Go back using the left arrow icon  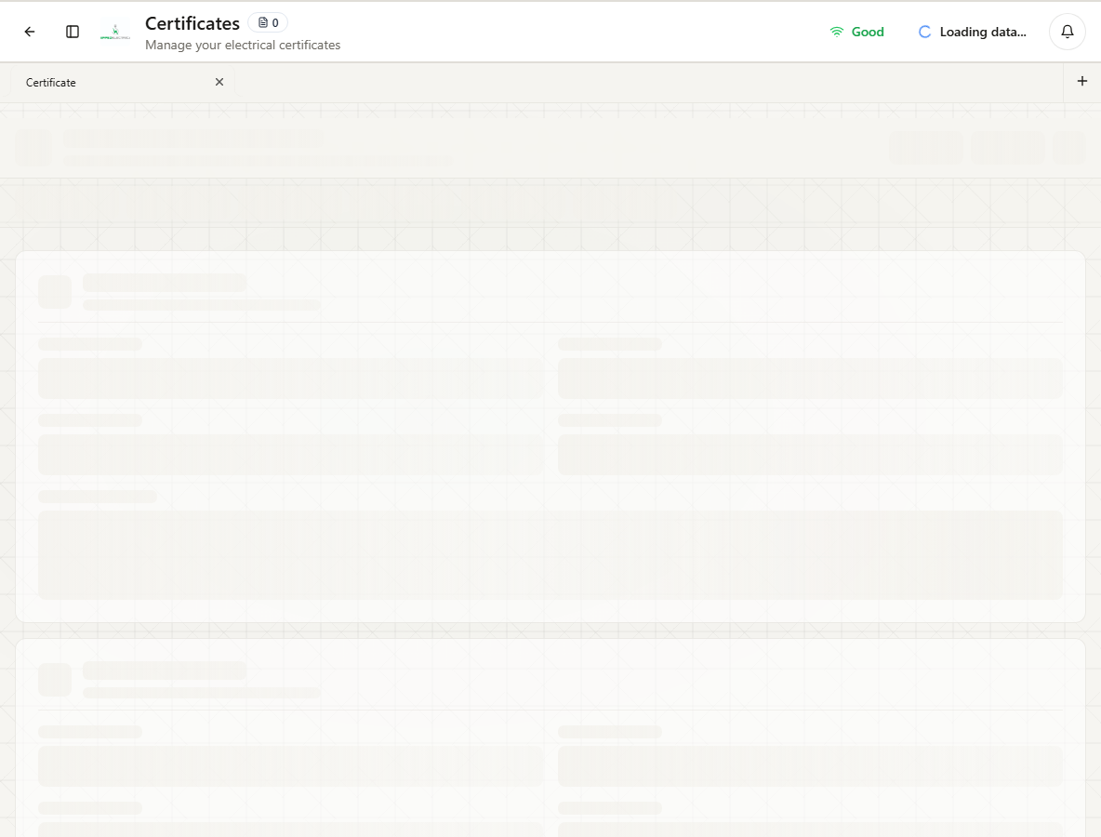click(30, 32)
